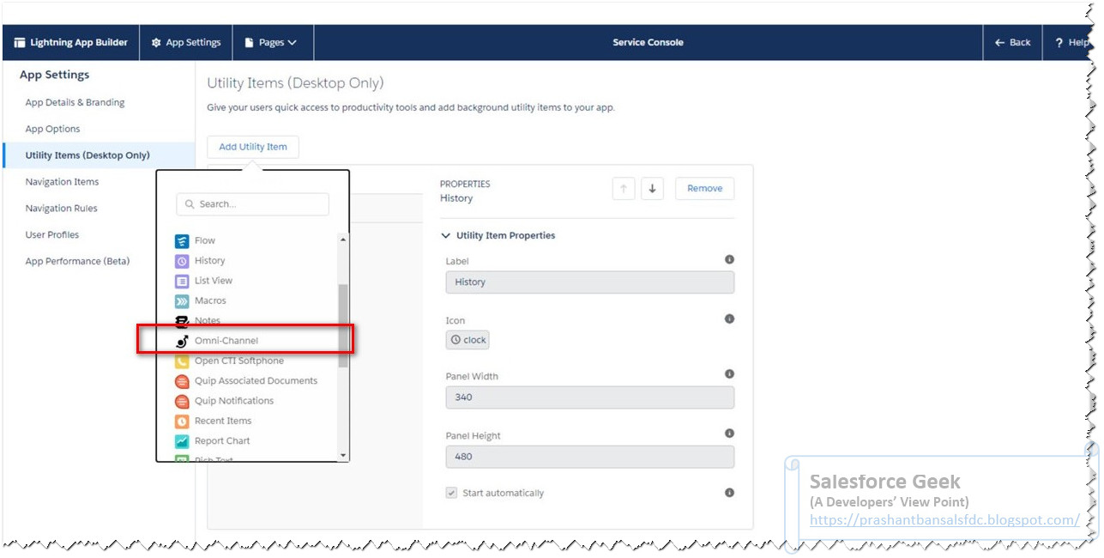Click the Open CTI Softphone icon
The image size is (1104, 558).
182,361
